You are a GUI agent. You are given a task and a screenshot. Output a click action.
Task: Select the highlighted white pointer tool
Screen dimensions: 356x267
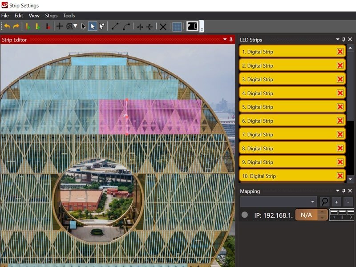click(x=93, y=26)
